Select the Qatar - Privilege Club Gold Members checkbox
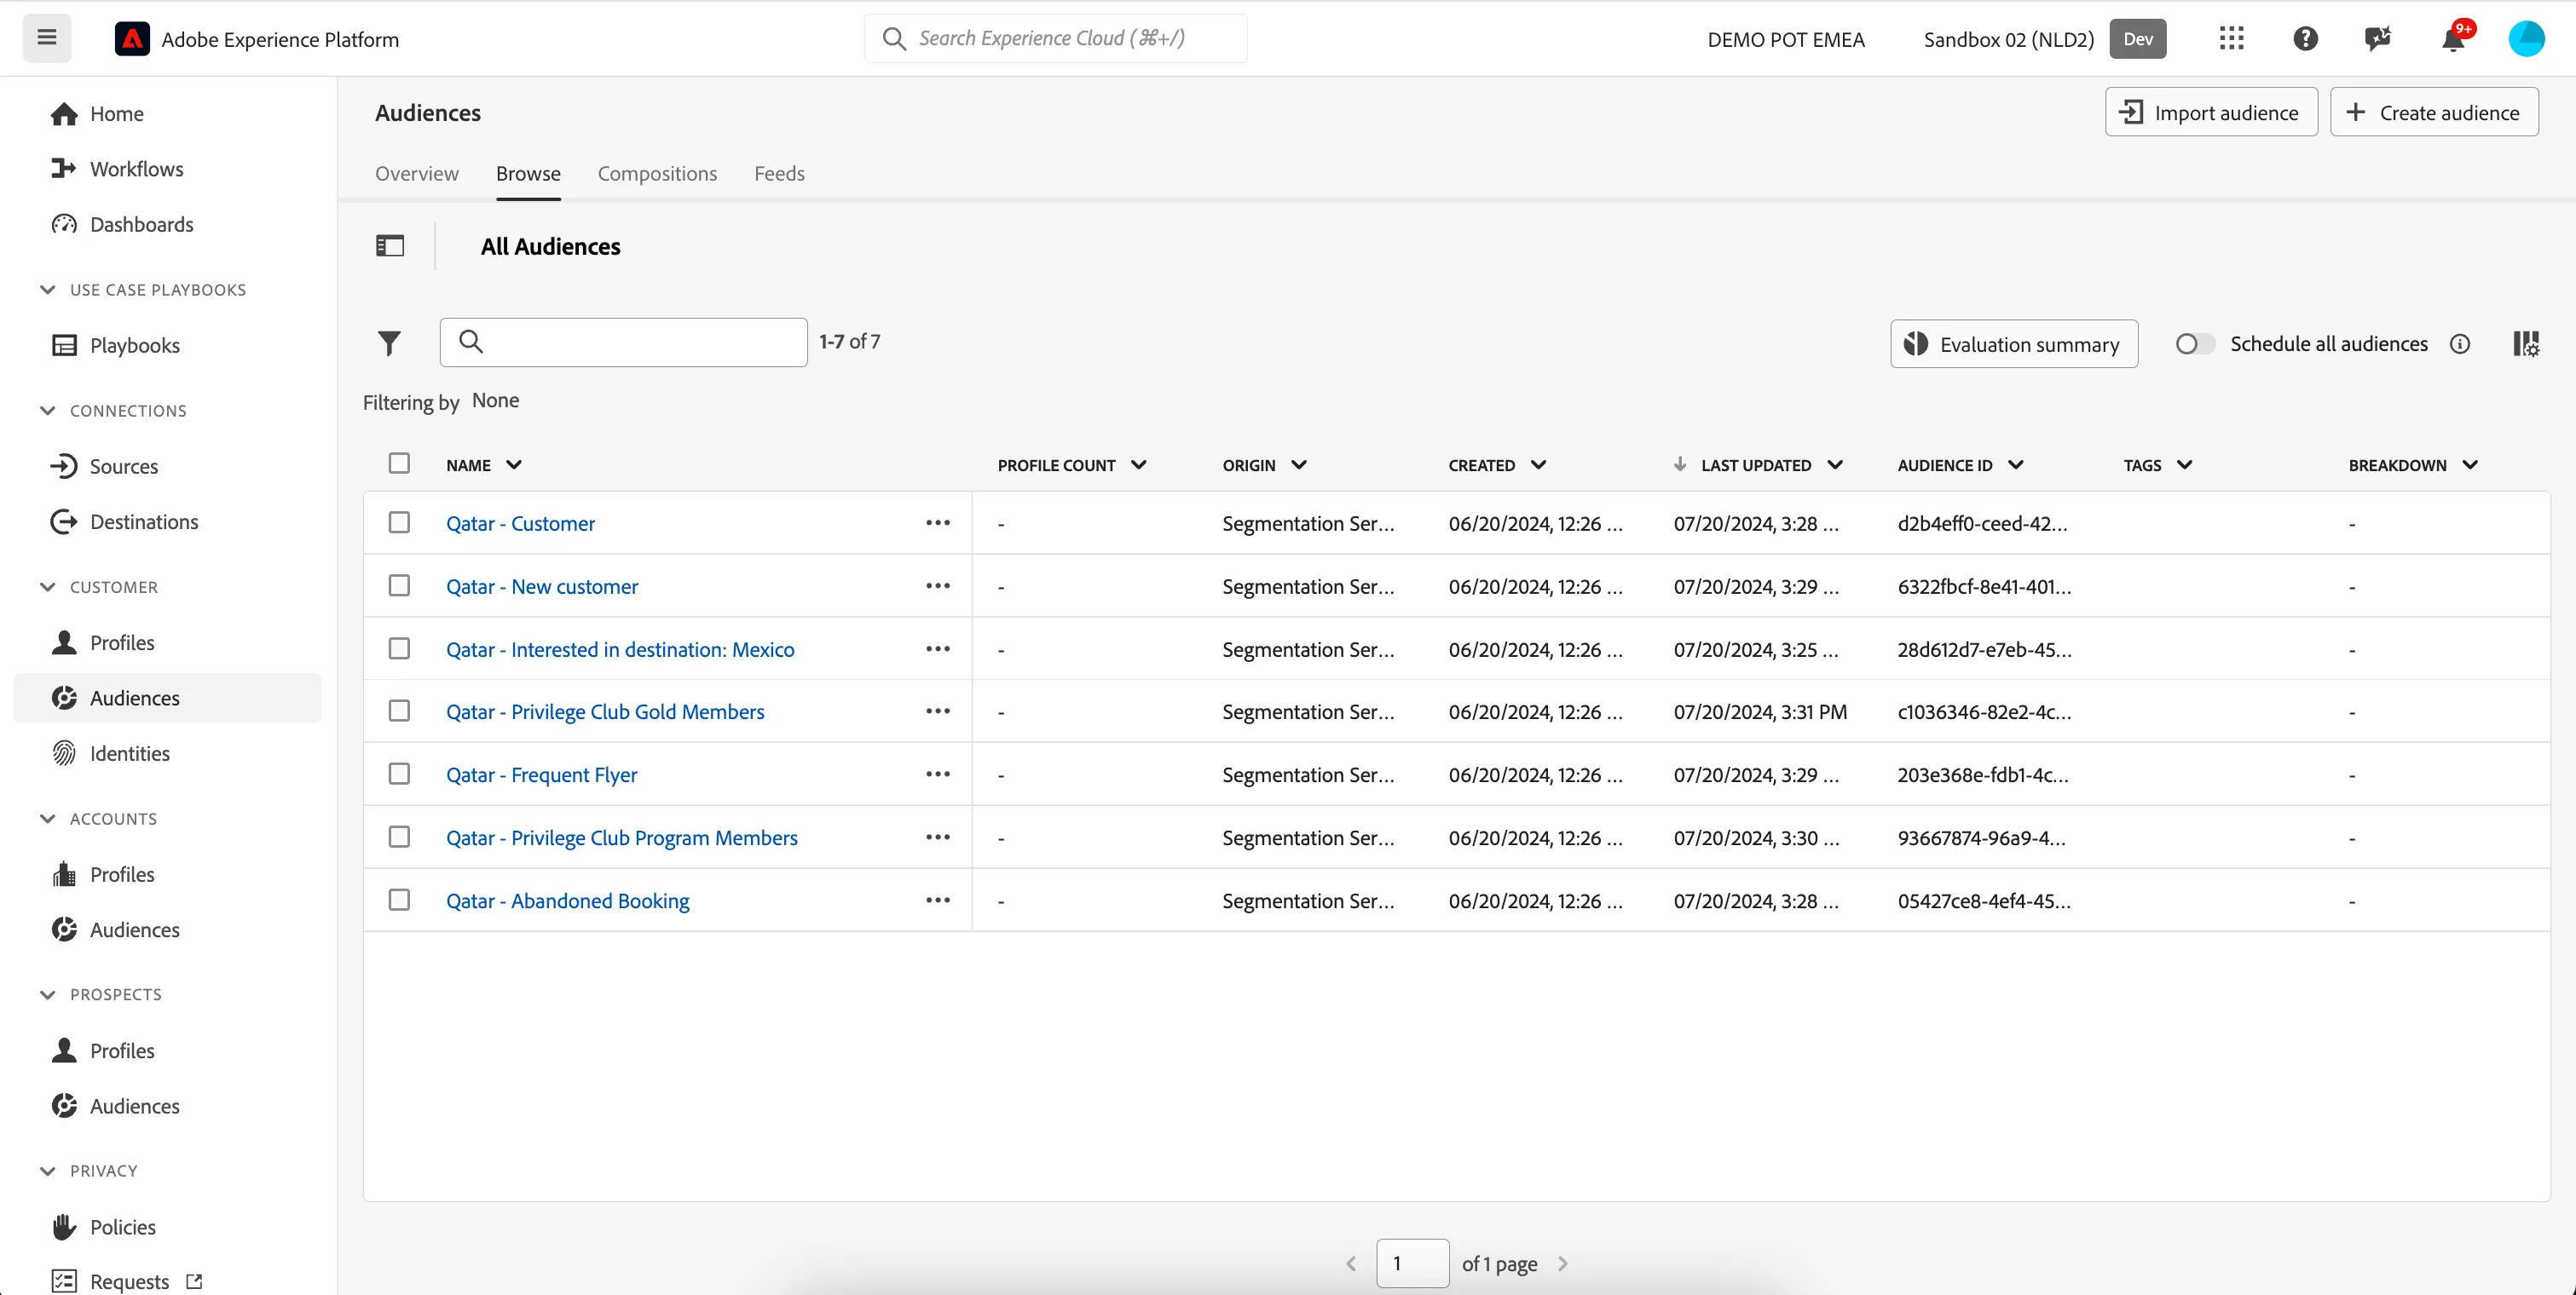The height and width of the screenshot is (1295, 2576). tap(399, 711)
